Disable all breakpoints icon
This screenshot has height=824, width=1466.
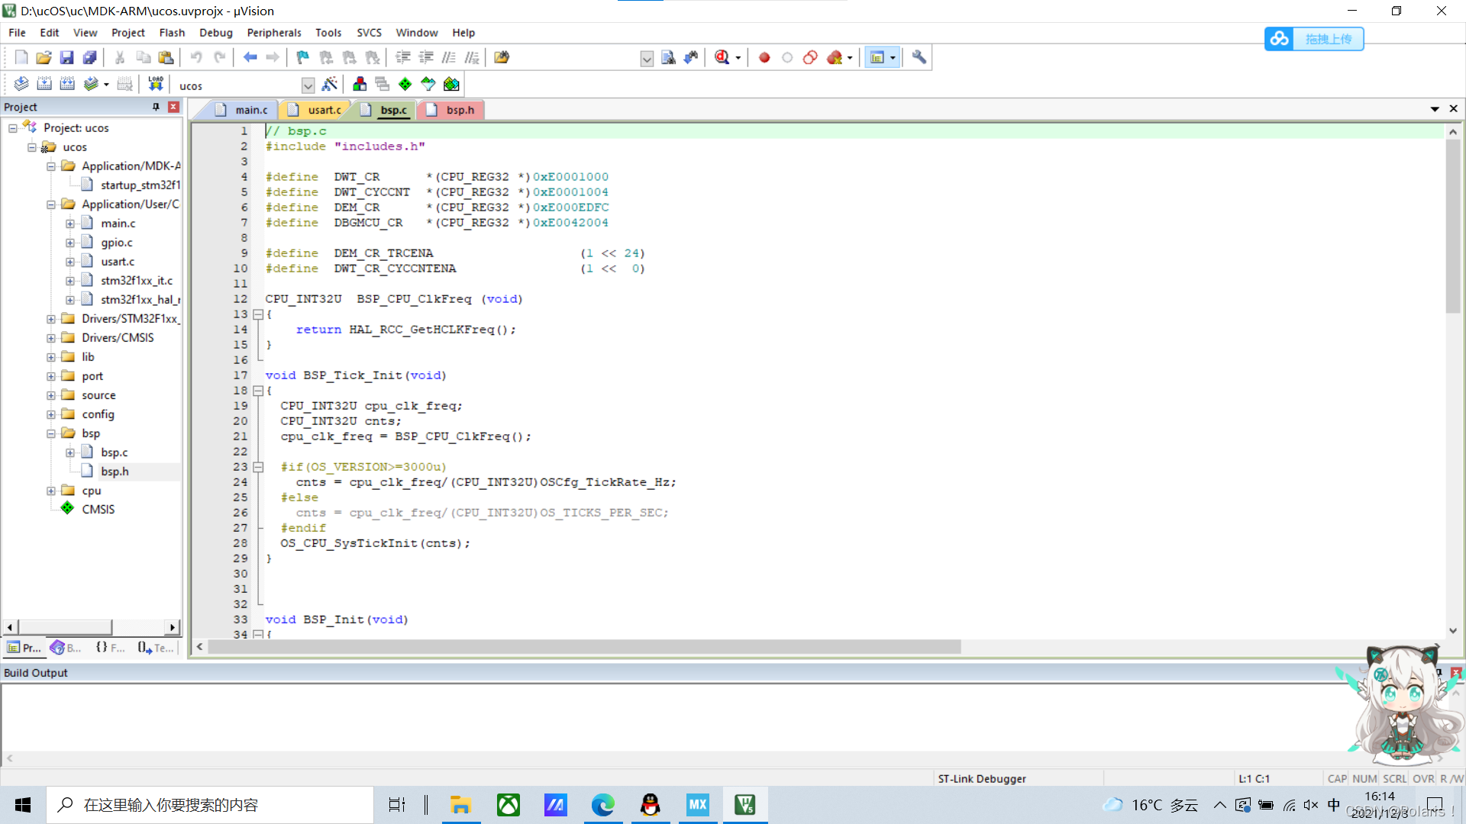tap(810, 57)
